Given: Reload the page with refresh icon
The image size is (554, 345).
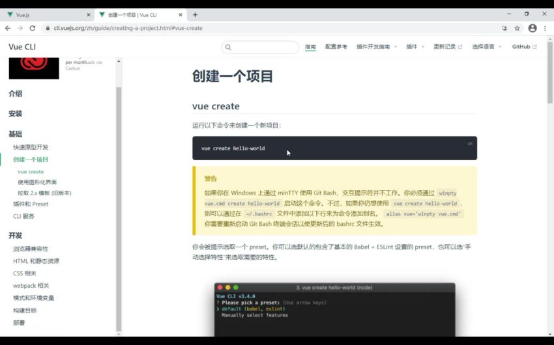Looking at the screenshot, I should pyautogui.click(x=33, y=28).
